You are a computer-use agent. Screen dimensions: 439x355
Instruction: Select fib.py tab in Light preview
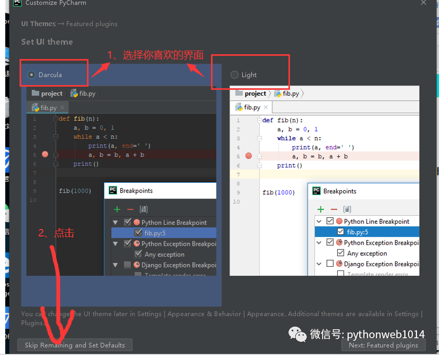(251, 108)
